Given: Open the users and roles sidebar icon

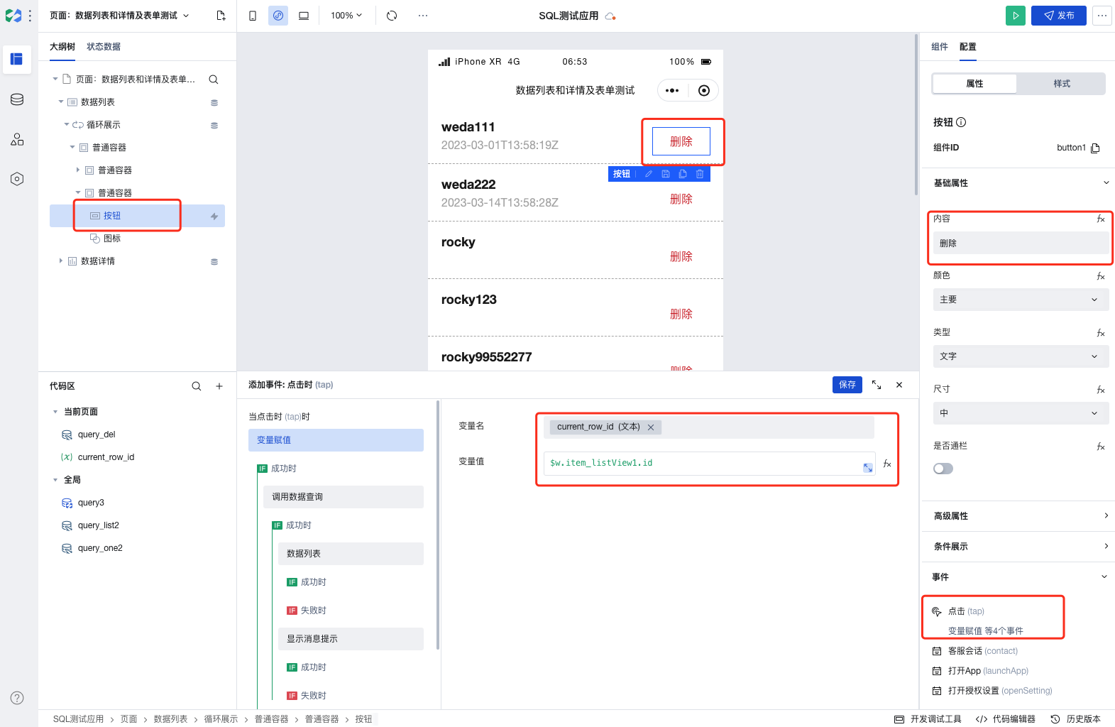Looking at the screenshot, I should [17, 139].
